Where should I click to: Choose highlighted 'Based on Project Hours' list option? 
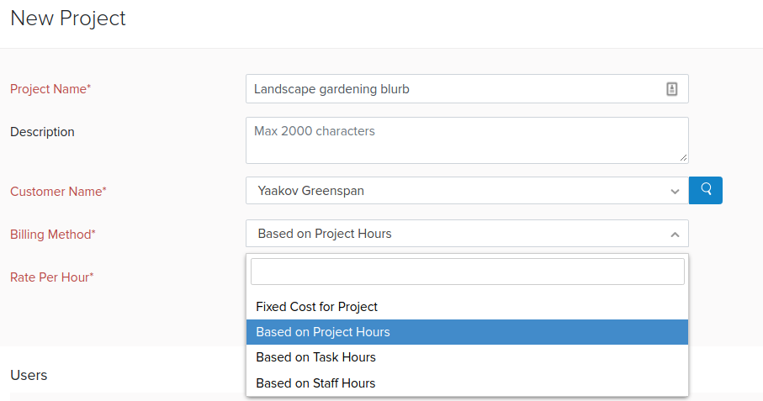pos(323,332)
